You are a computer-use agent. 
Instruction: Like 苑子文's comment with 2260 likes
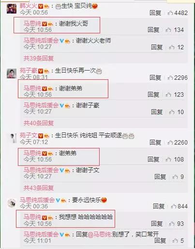pos(178,143)
